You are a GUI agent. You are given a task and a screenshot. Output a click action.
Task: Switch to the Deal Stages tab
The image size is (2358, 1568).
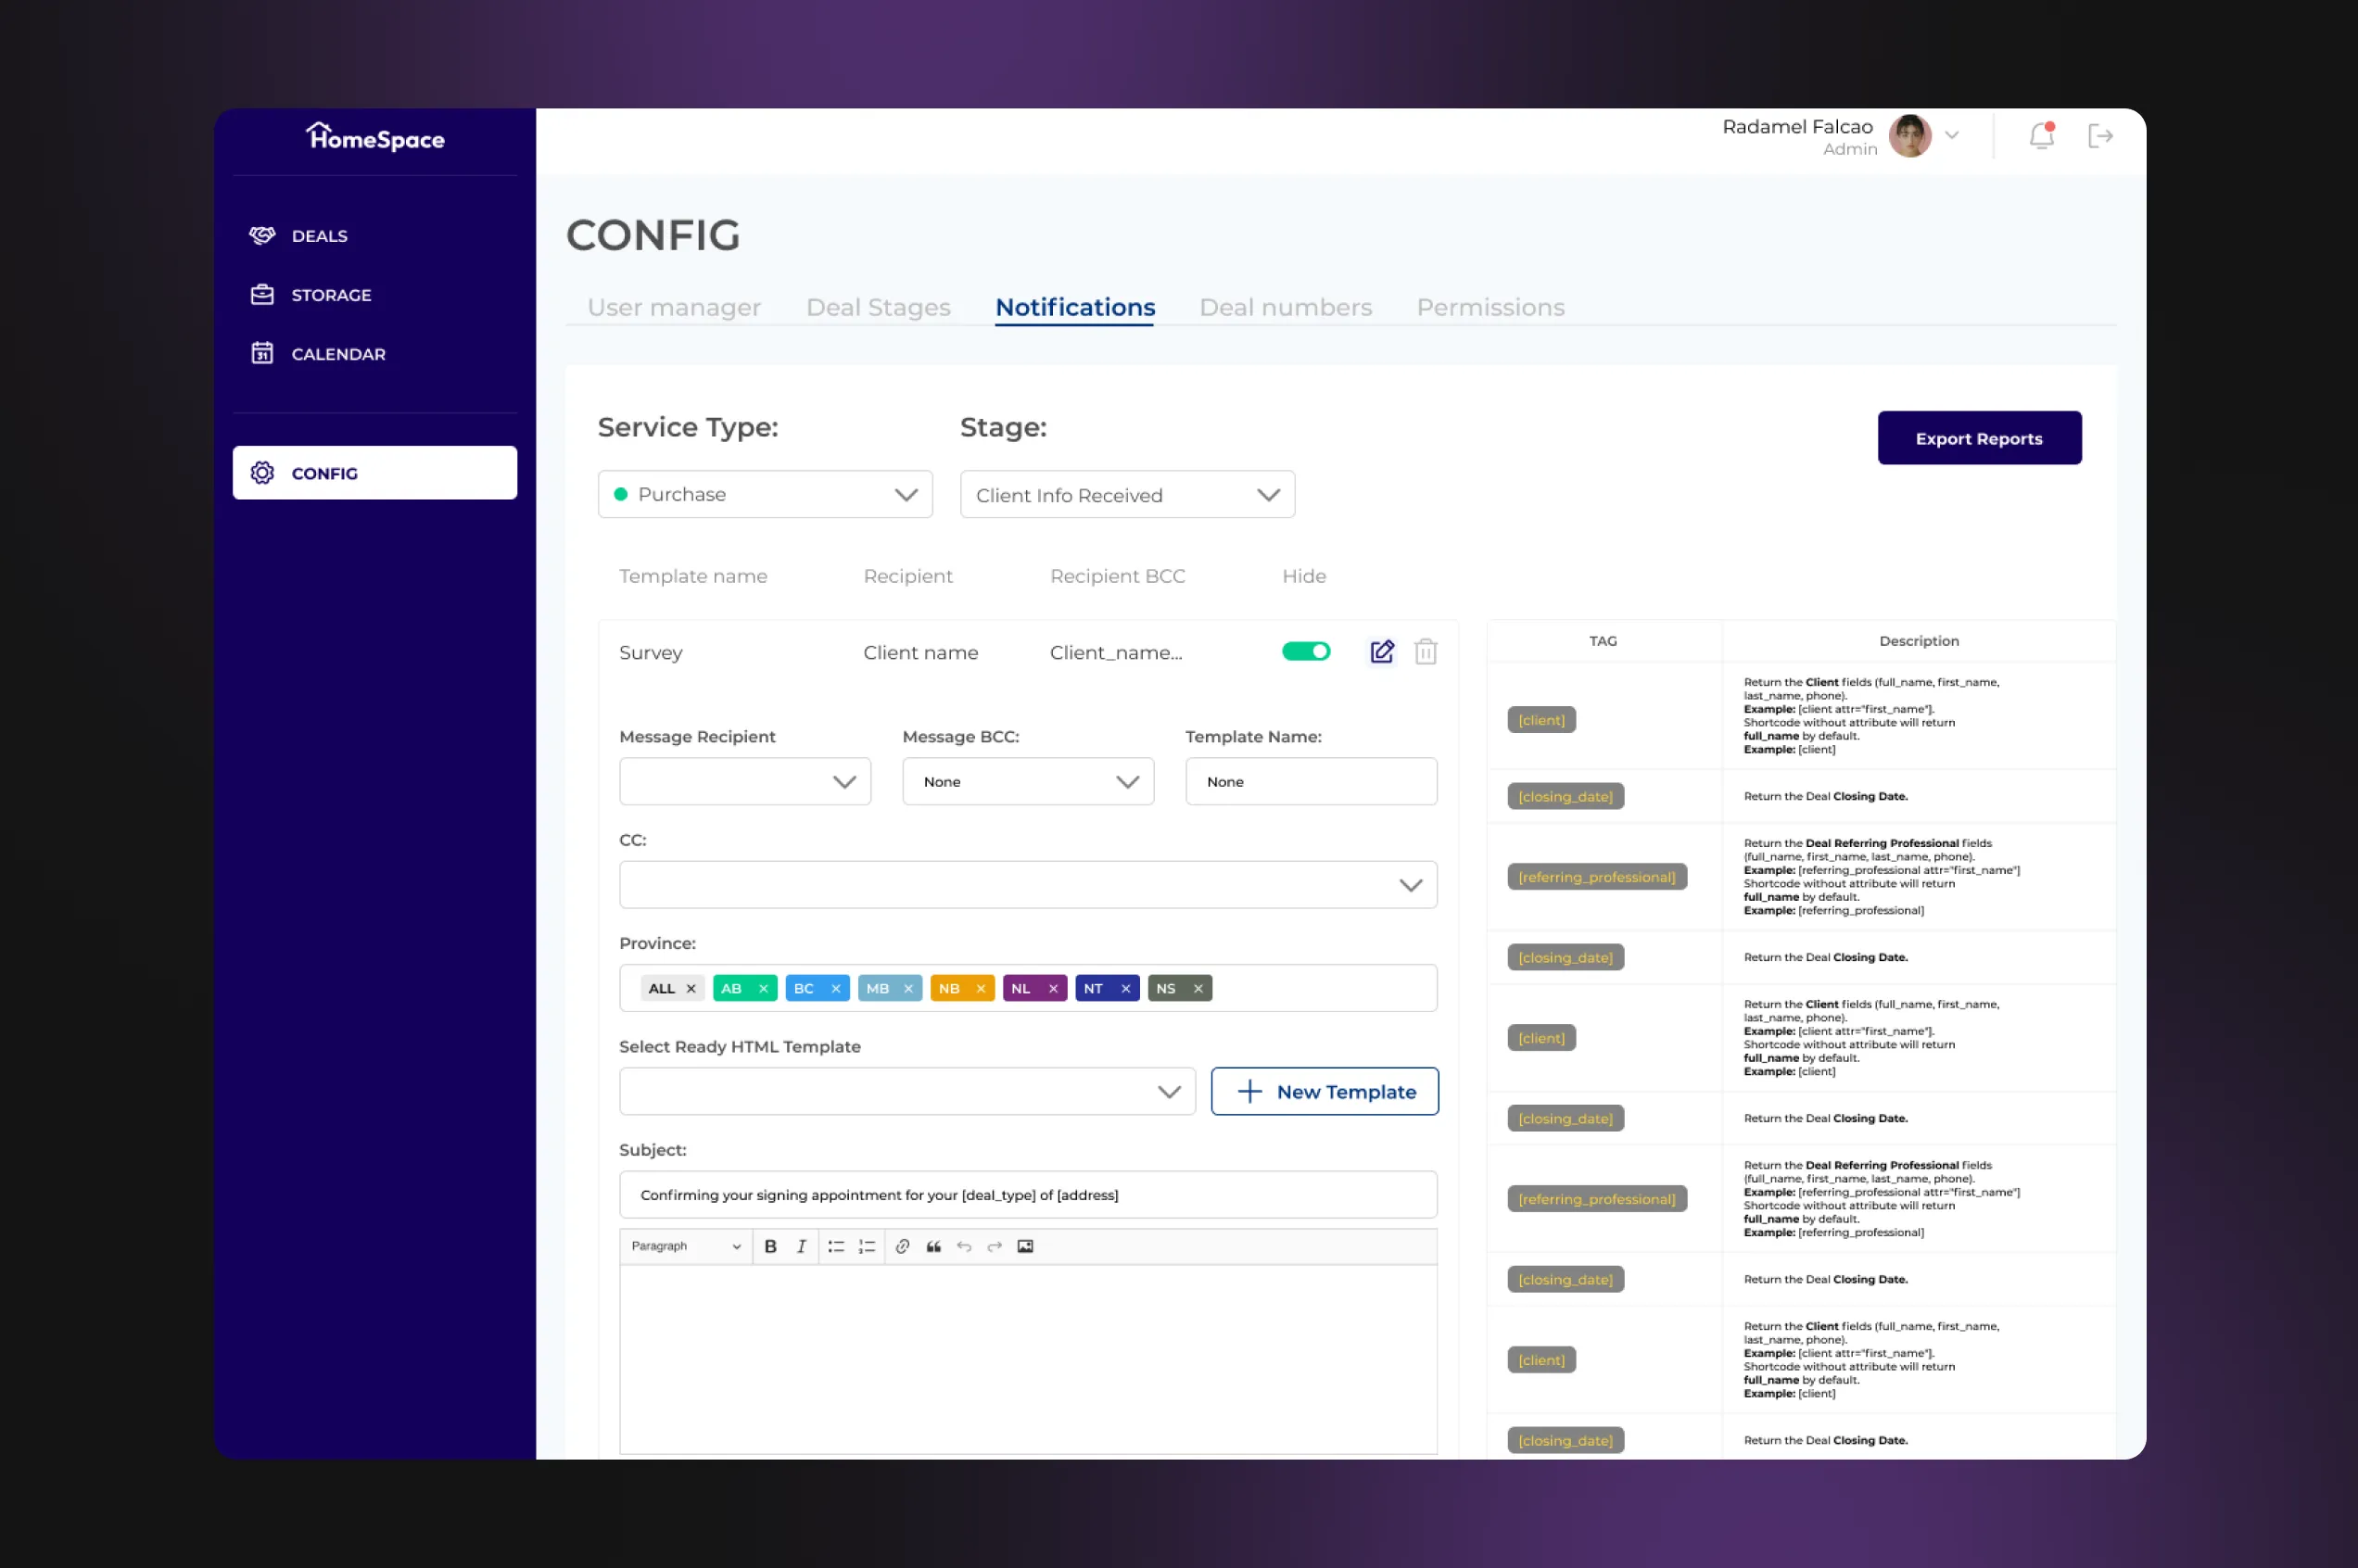(877, 307)
